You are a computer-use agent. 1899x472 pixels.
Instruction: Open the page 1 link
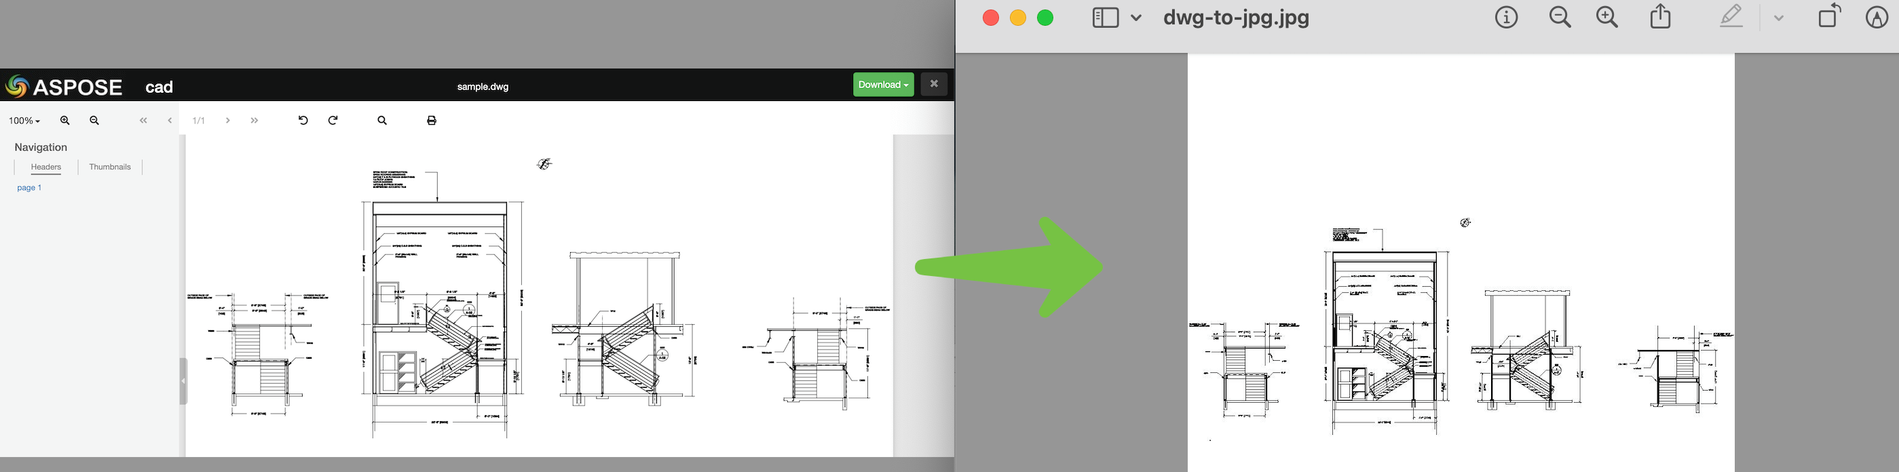click(29, 188)
